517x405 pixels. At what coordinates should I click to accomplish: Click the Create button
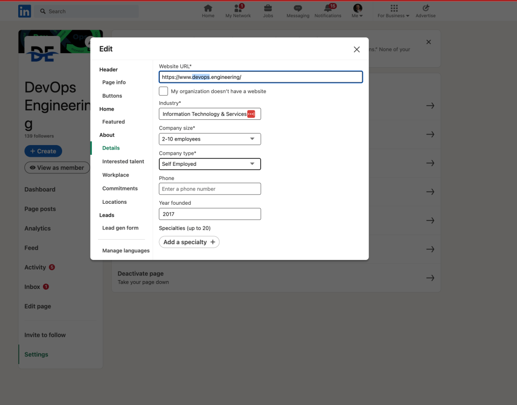[43, 151]
